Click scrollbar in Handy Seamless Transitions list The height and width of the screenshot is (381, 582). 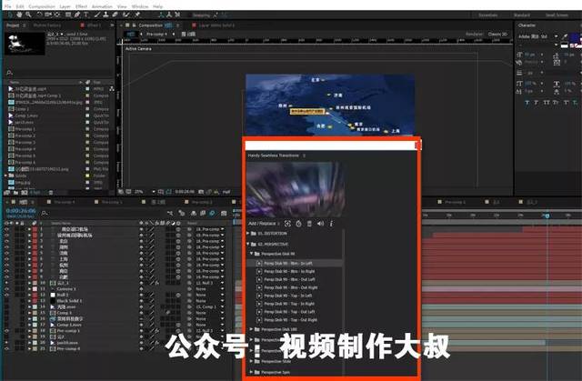[x=344, y=303]
